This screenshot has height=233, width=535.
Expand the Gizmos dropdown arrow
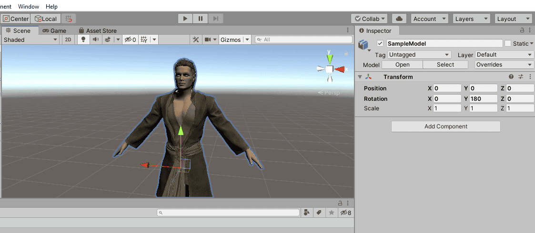(247, 39)
